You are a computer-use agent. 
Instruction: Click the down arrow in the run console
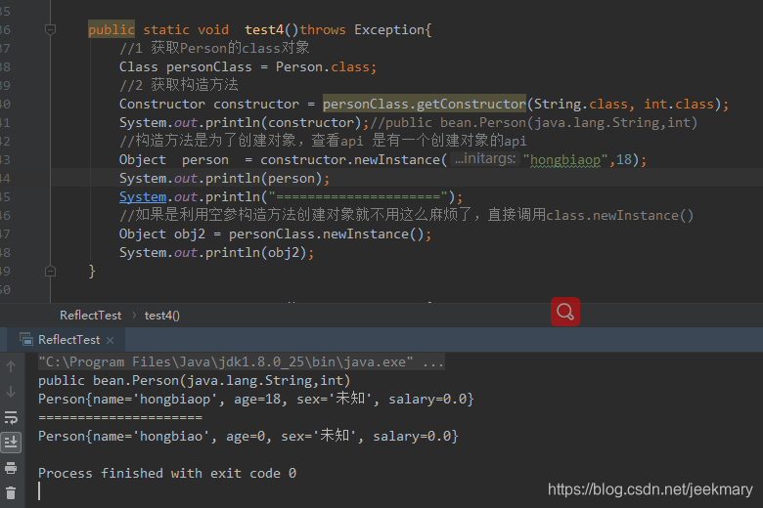(11, 392)
